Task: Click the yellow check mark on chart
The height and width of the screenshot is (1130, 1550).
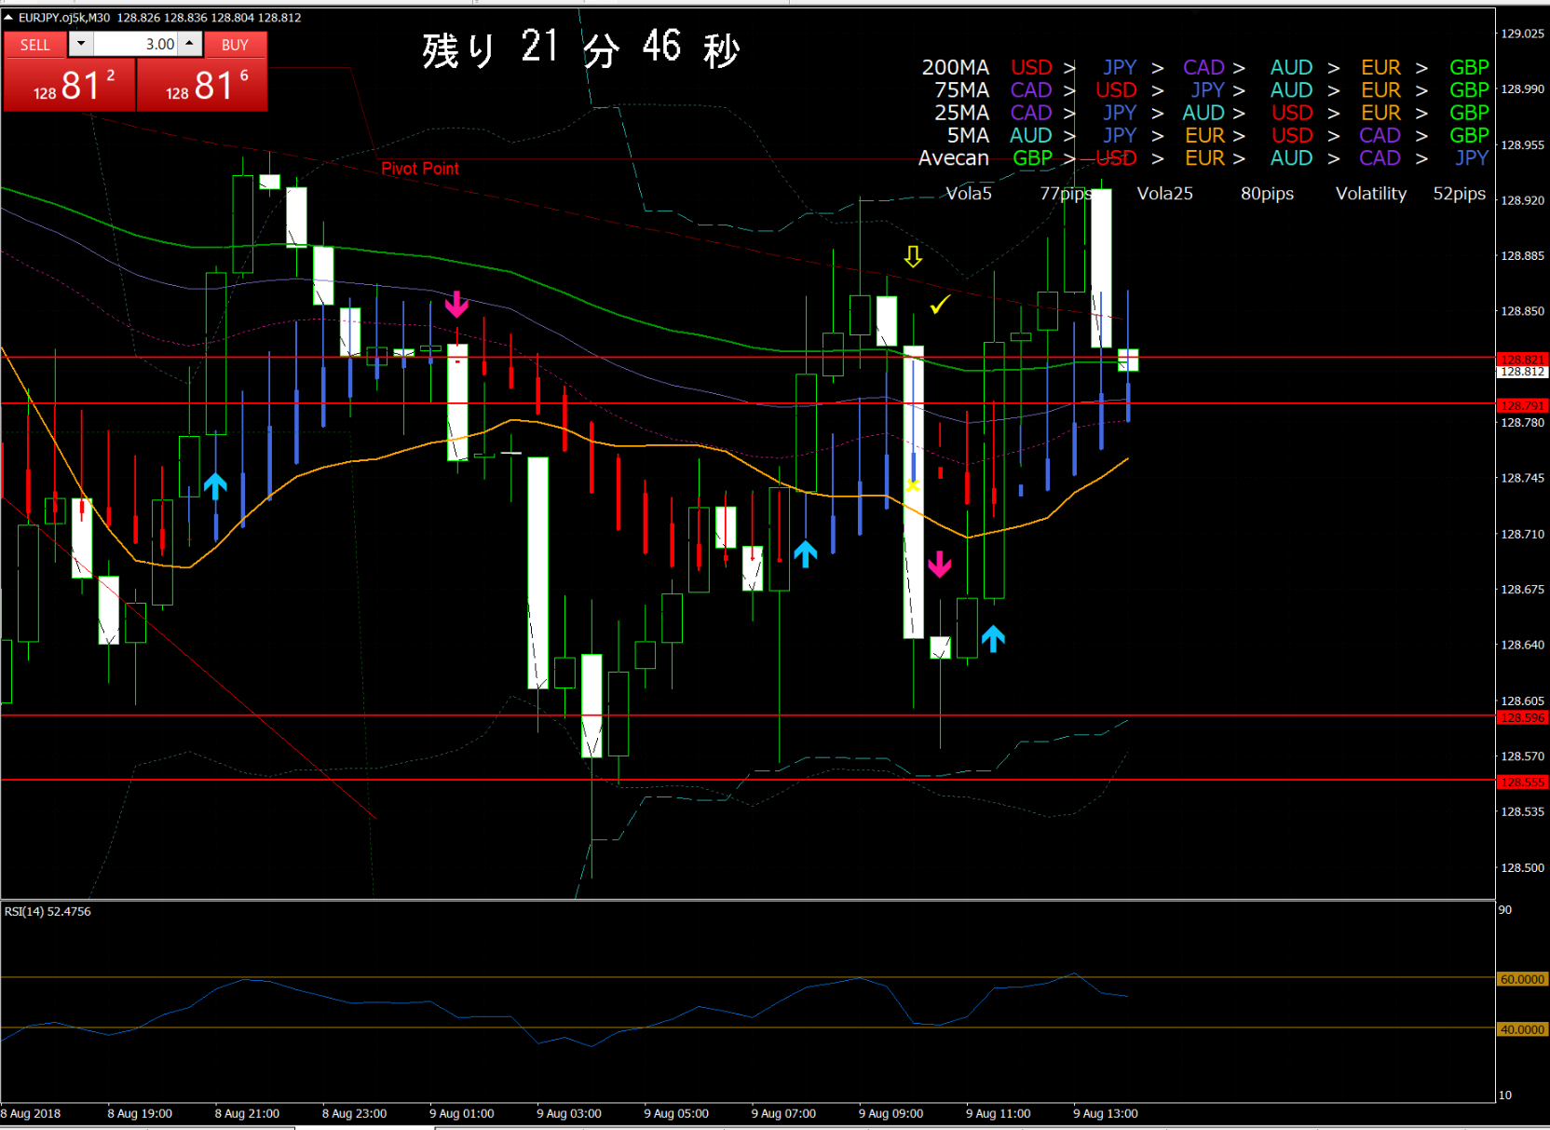Action: 940,305
